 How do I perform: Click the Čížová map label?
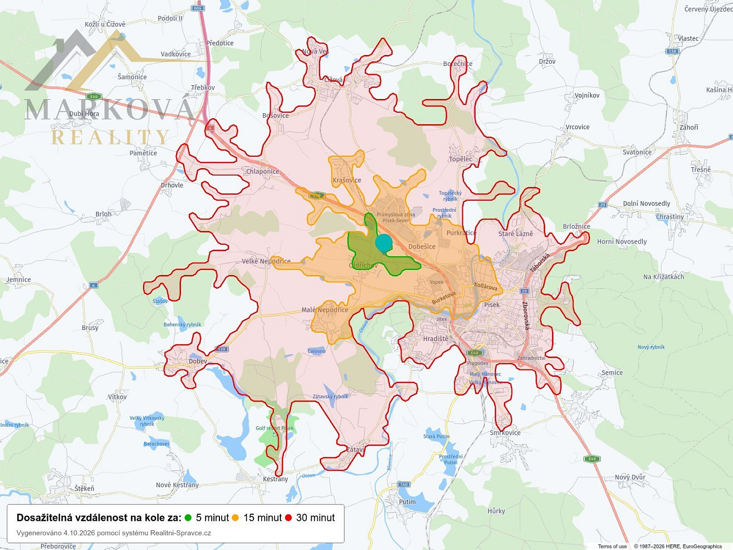(333, 80)
